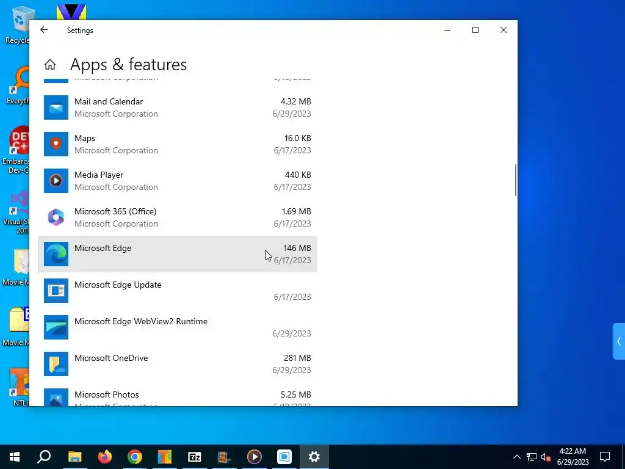Screen dimensions: 625x469
Task: Click the 440 KB size of Media Player
Action: 298,175
